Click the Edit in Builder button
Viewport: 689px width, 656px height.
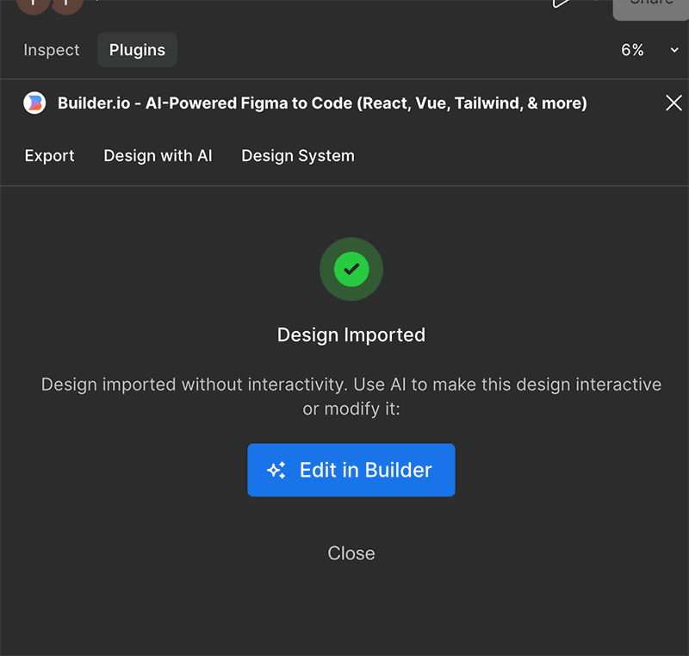click(x=351, y=470)
